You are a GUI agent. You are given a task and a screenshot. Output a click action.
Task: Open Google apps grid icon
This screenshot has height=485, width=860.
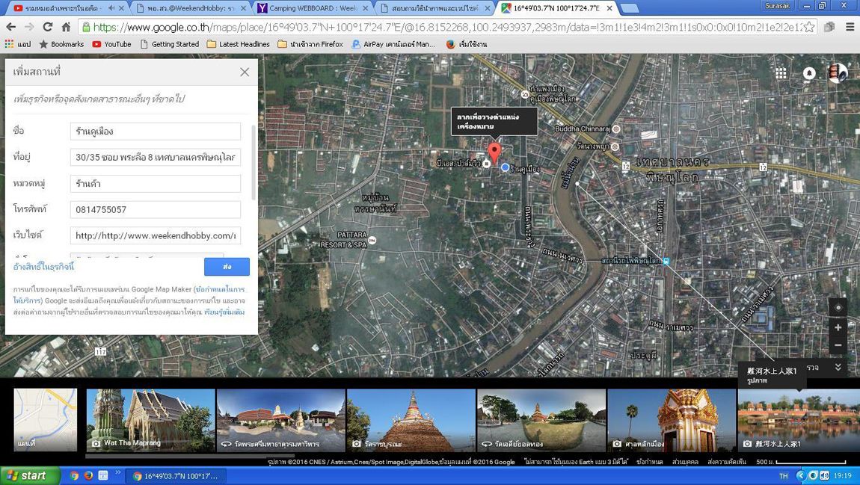point(781,73)
